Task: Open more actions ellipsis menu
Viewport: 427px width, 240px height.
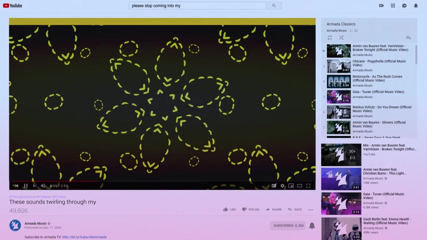Action: pos(311,210)
